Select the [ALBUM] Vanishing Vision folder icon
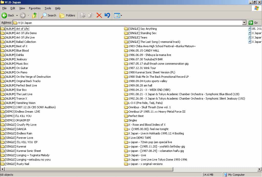Screen dimensions: 262x177 (3, 103)
